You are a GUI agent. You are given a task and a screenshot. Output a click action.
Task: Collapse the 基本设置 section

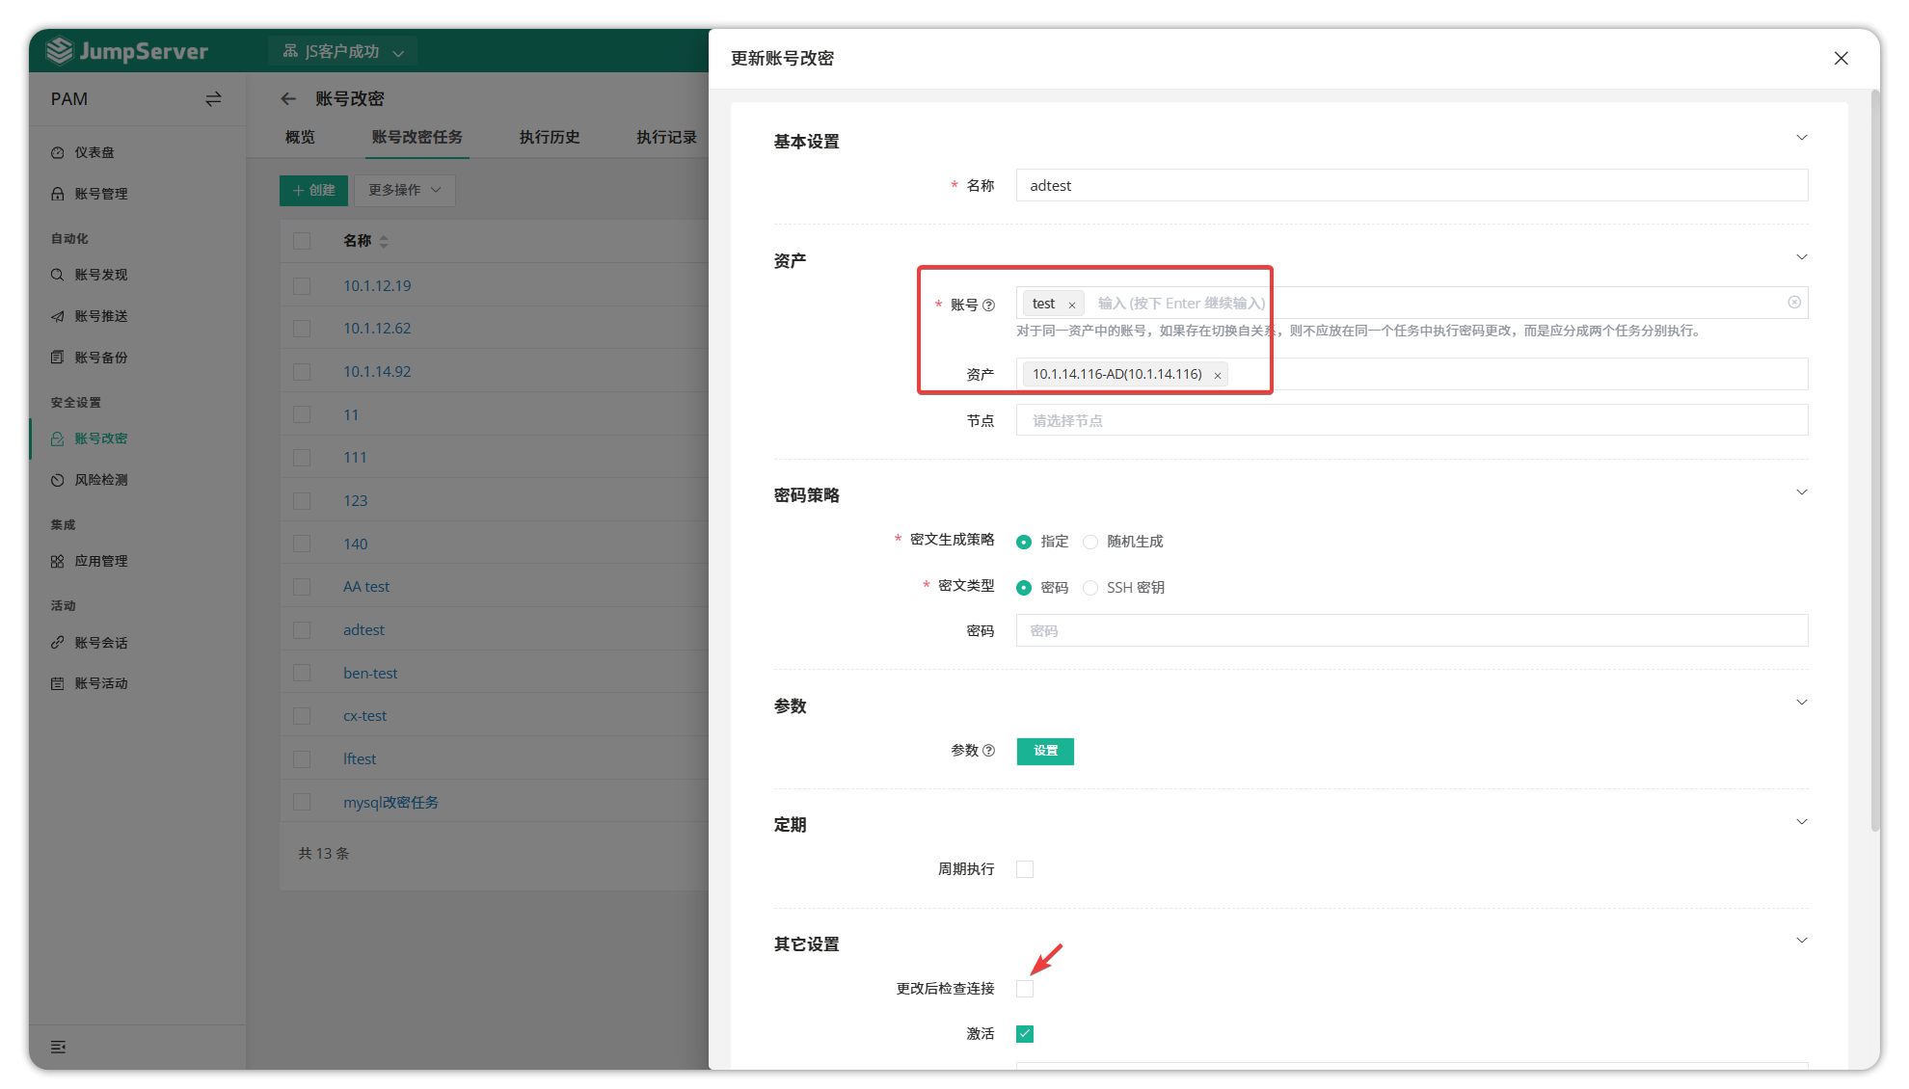1801,138
